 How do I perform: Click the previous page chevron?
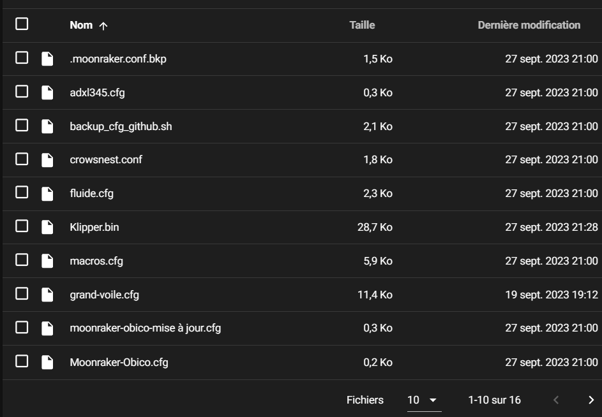click(x=556, y=400)
